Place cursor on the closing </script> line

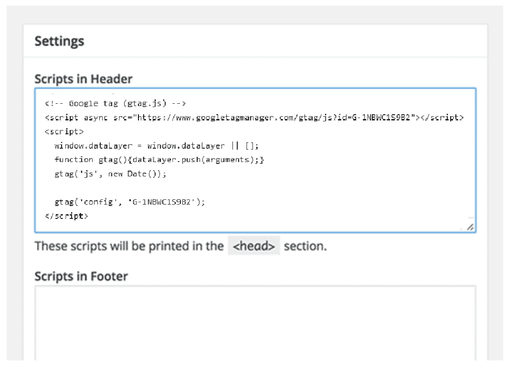pyautogui.click(x=66, y=216)
